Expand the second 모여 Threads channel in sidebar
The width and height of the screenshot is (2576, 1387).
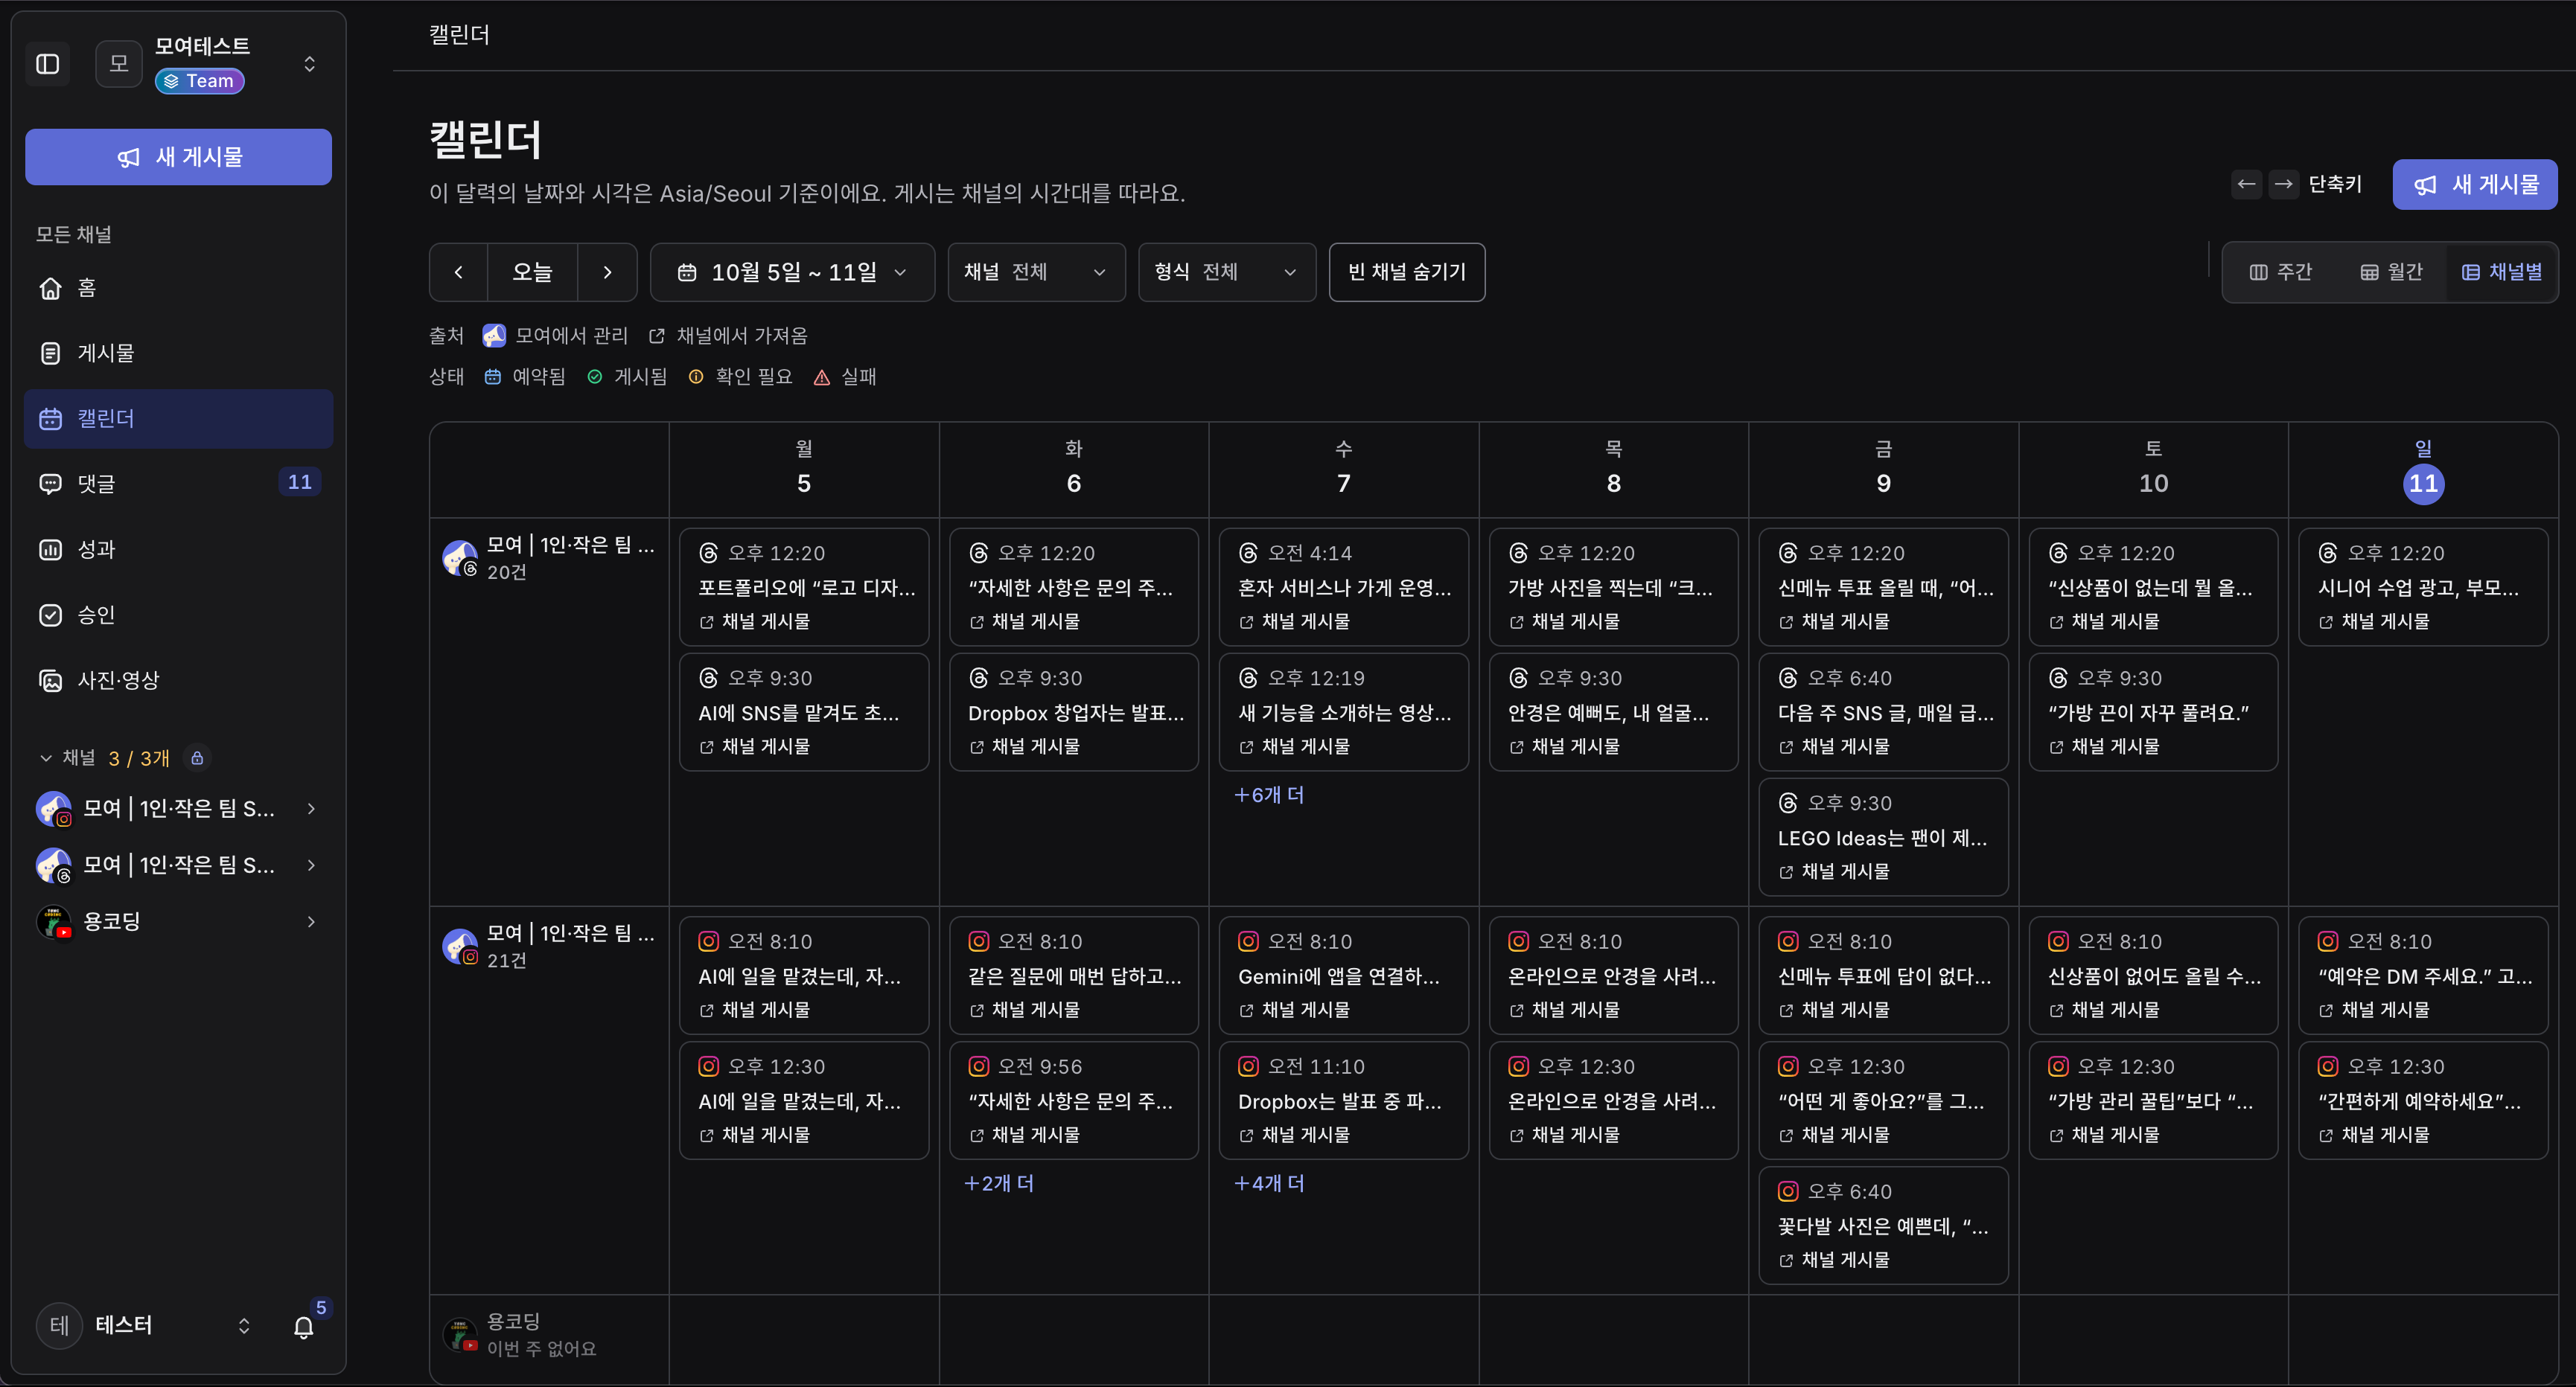(x=312, y=865)
